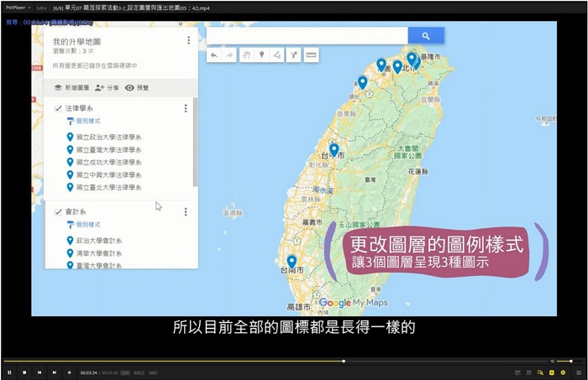This screenshot has width=588, height=380.
Task: Open the PotPlayer main menu
Action: 17,6
